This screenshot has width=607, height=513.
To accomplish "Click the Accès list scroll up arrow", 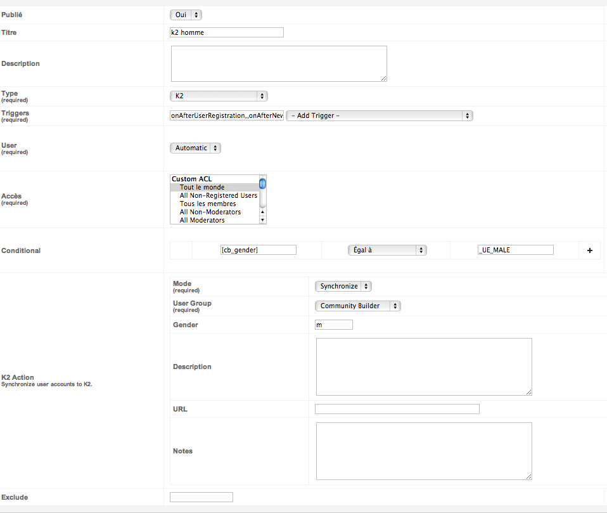I will (262, 212).
